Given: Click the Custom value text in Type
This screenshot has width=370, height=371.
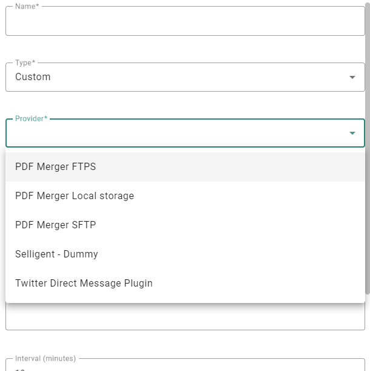Looking at the screenshot, I should tap(33, 77).
